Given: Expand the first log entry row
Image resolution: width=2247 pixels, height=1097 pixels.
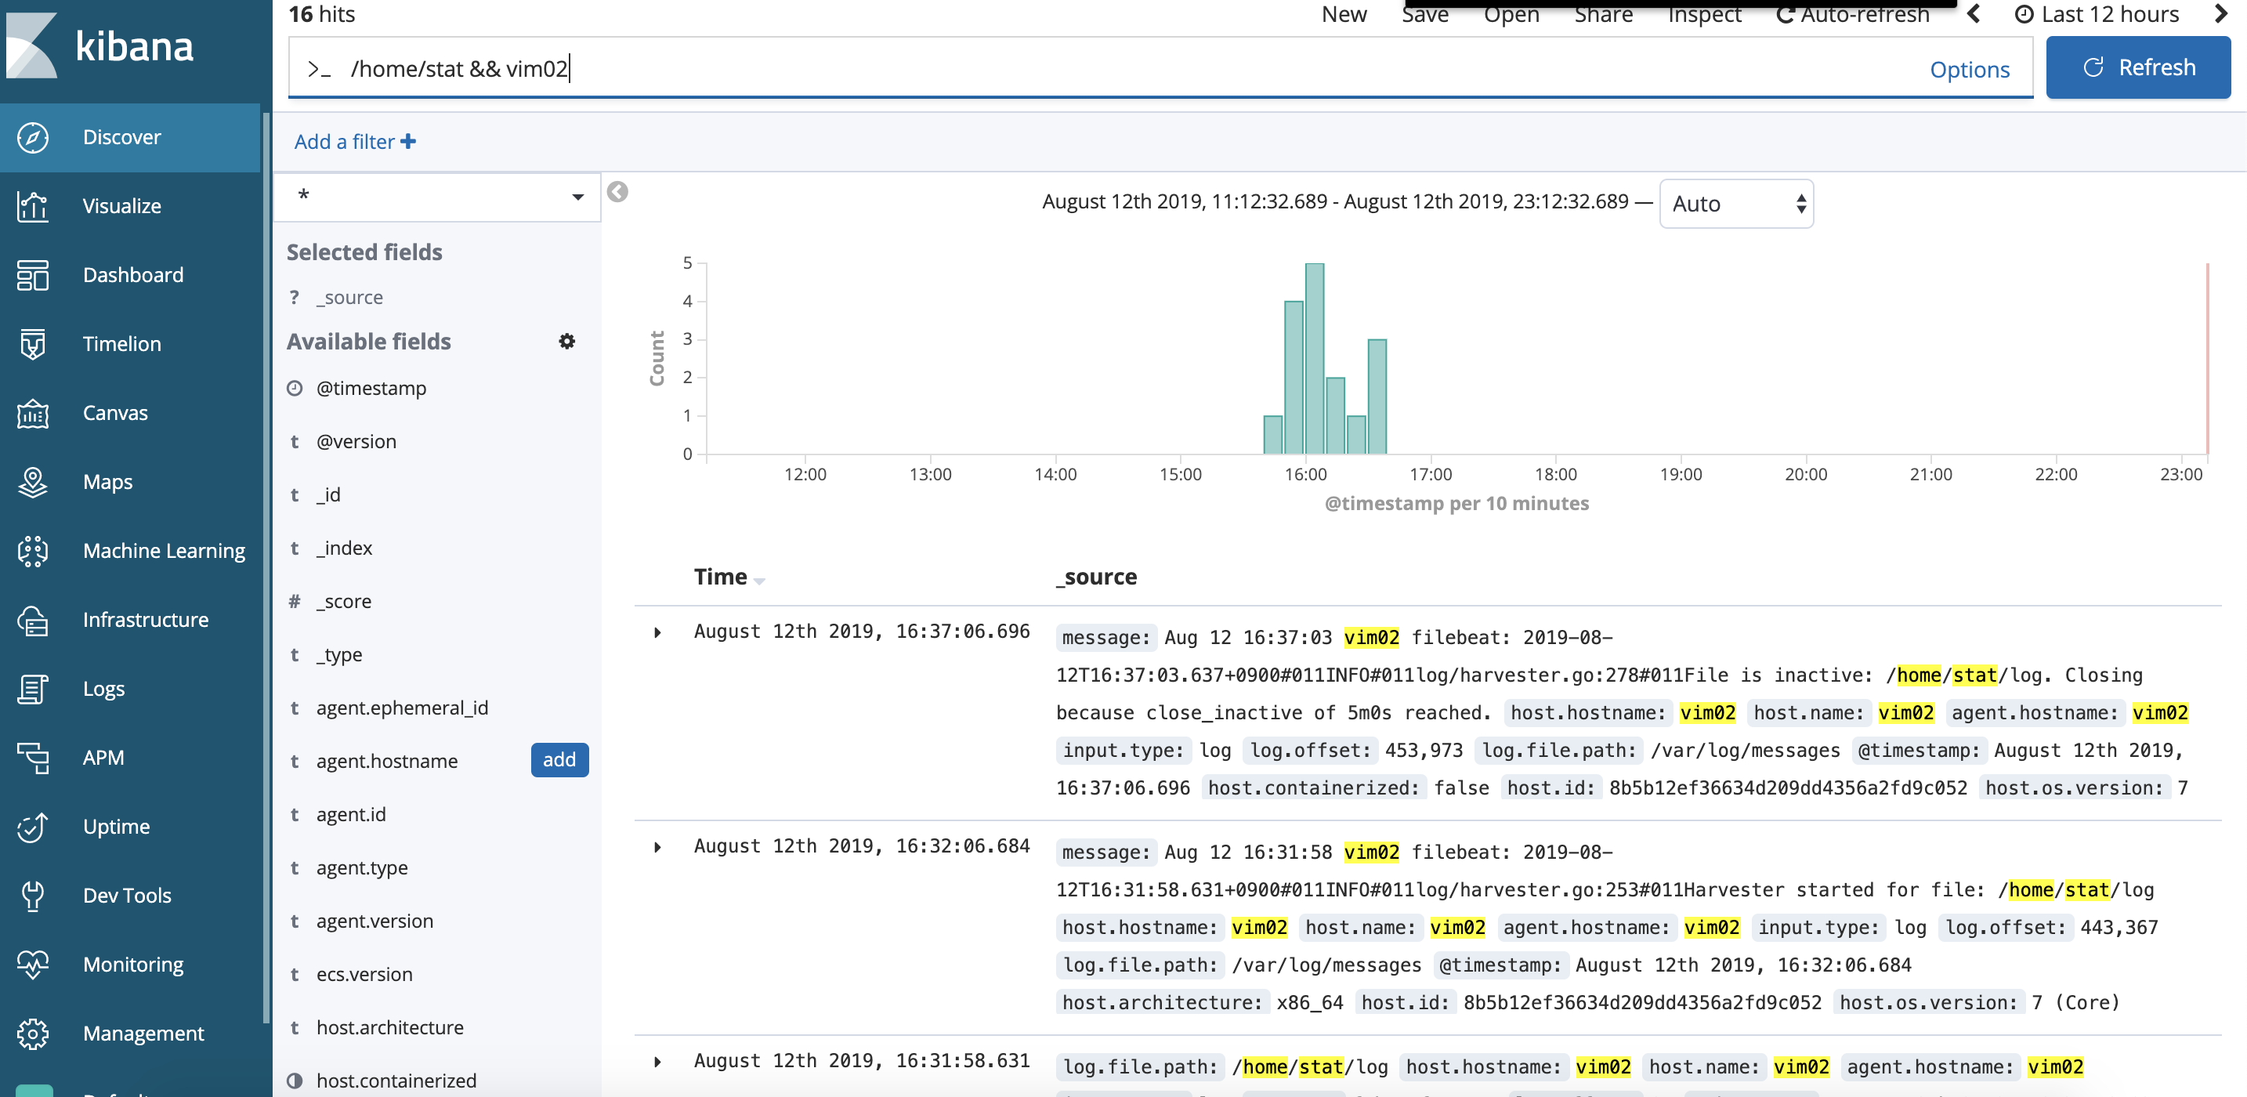Looking at the screenshot, I should [658, 631].
